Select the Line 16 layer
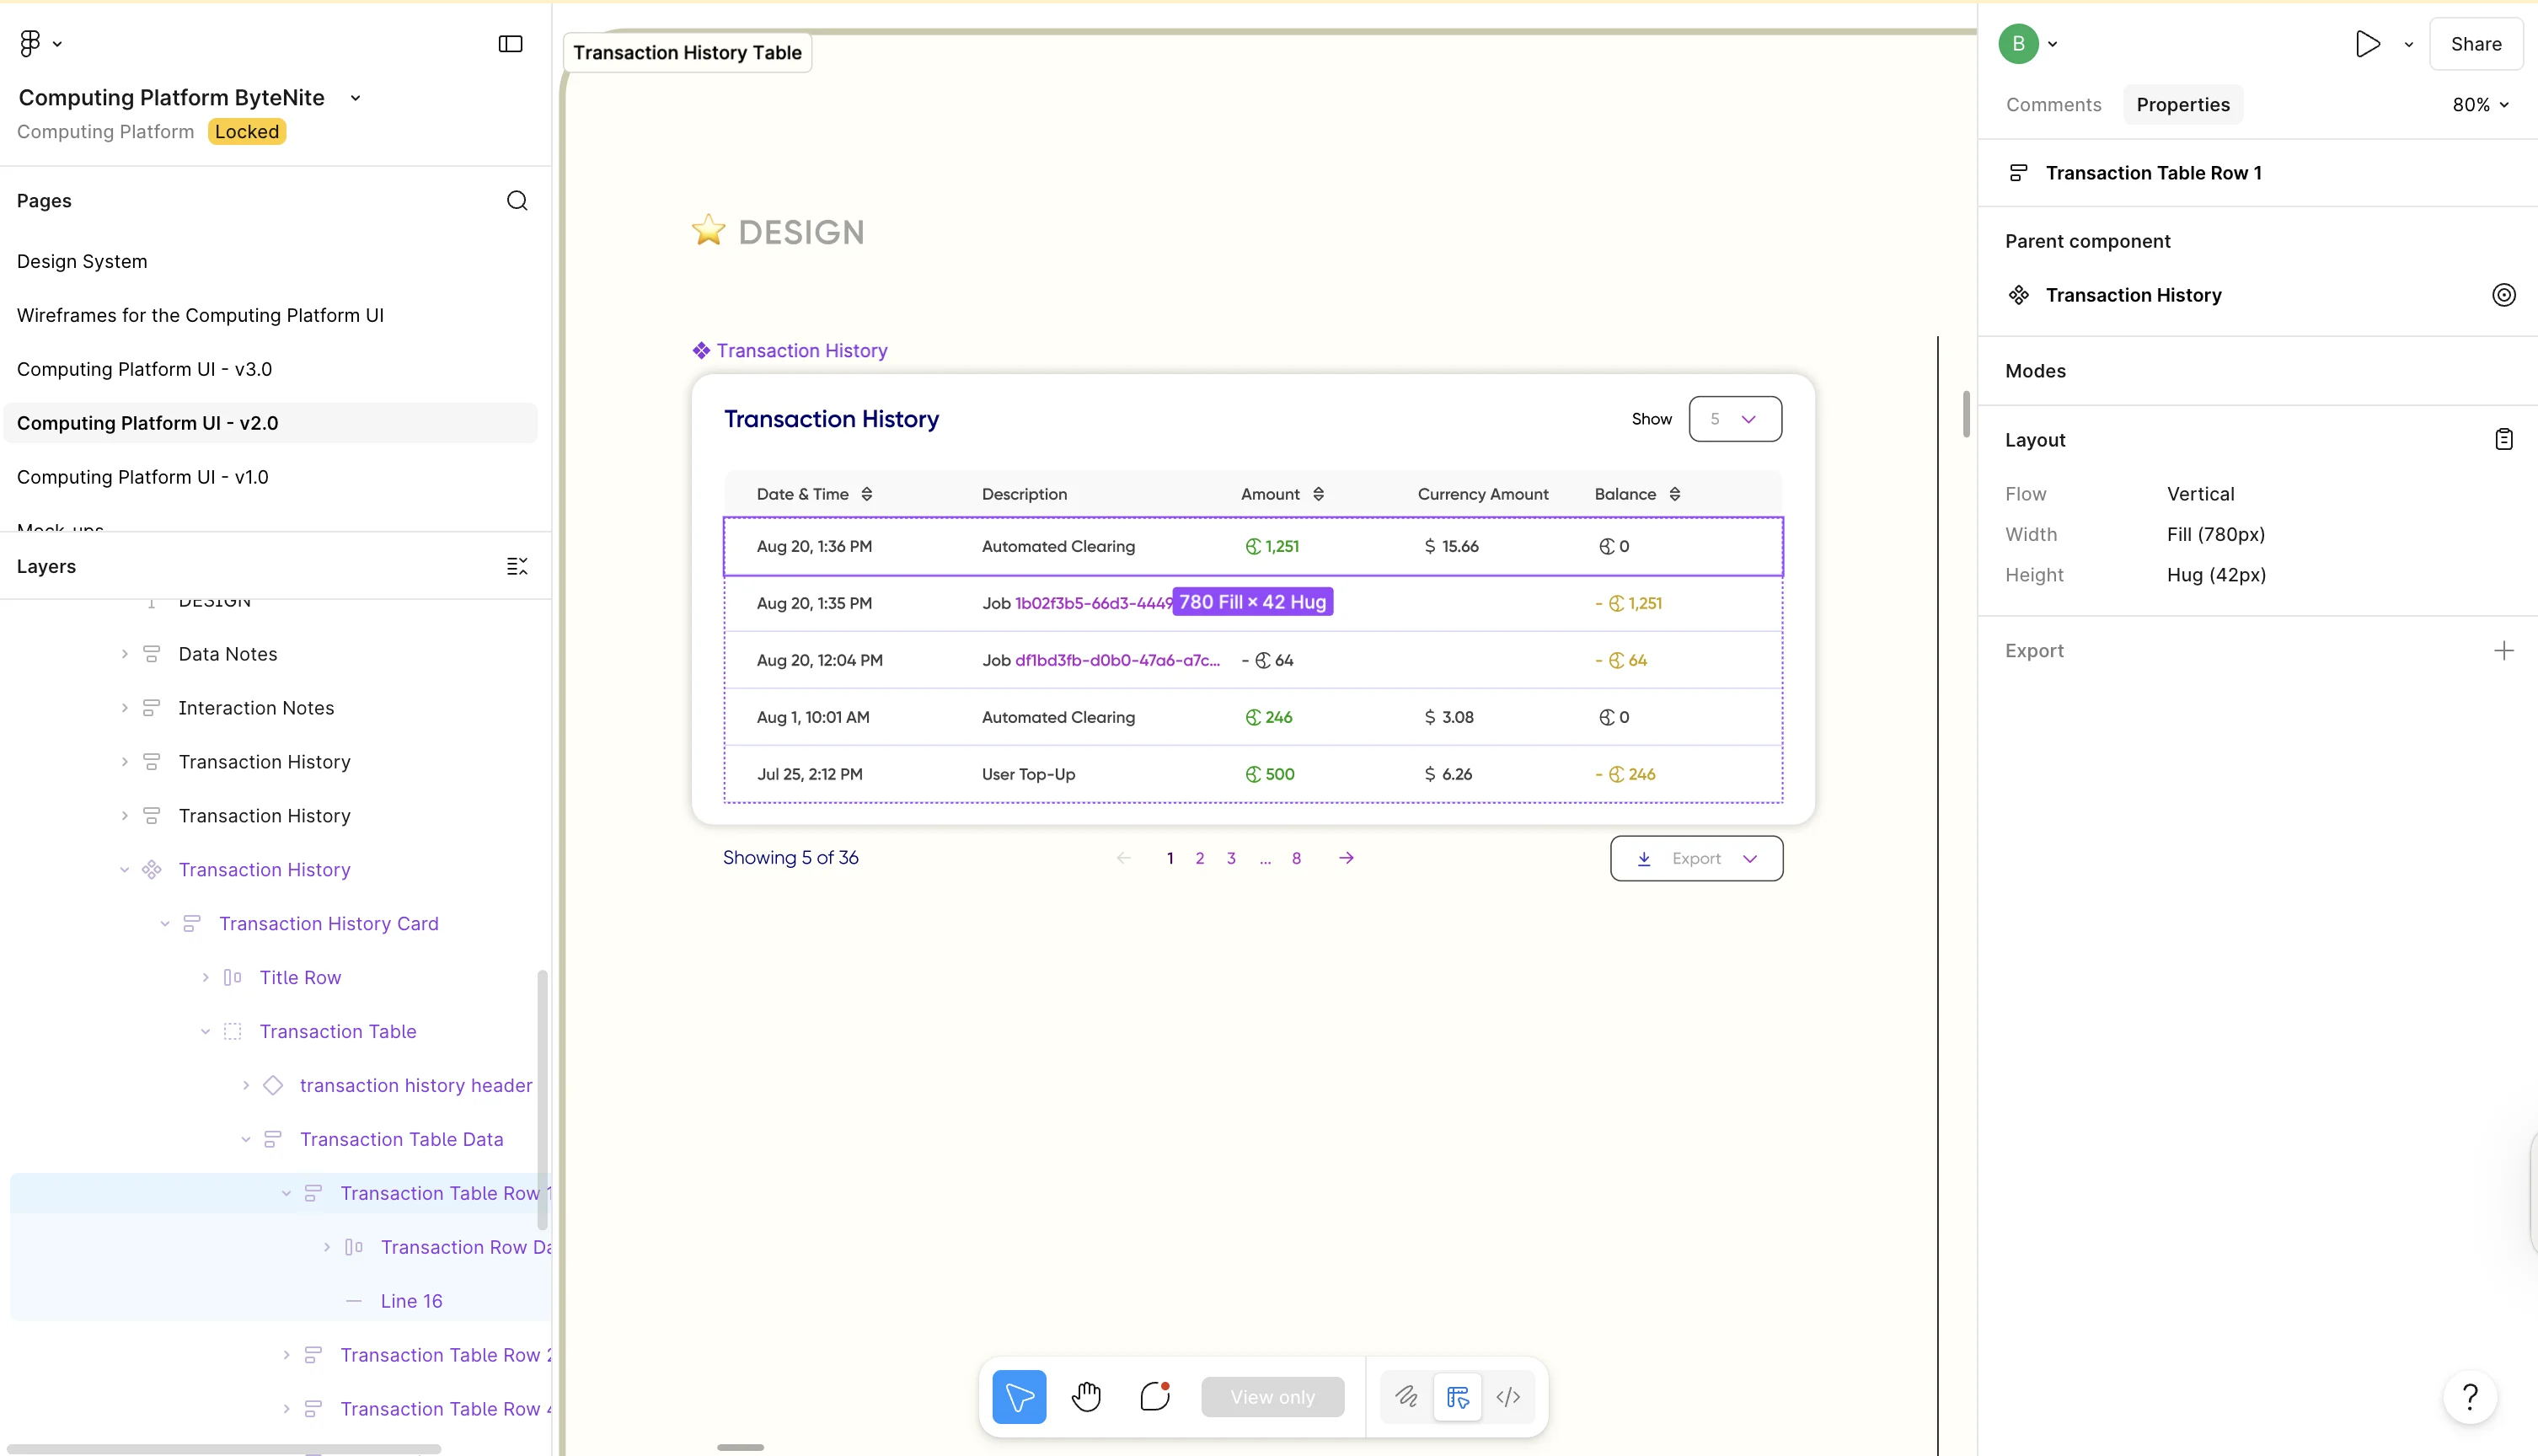 coord(411,1302)
